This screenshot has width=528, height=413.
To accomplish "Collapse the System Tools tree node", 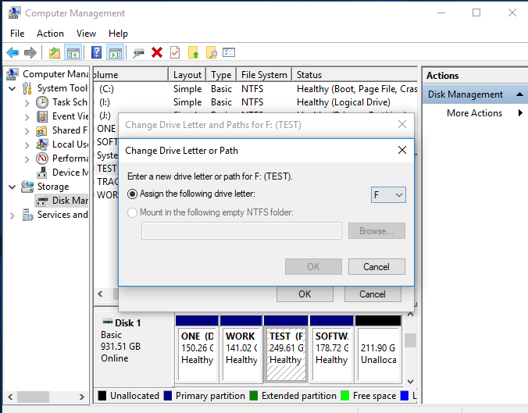I will coord(12,88).
